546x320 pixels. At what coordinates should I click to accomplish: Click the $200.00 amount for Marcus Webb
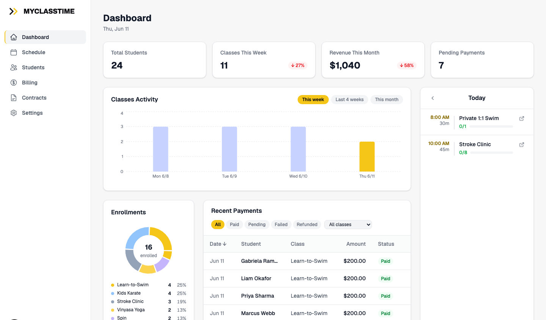355,313
